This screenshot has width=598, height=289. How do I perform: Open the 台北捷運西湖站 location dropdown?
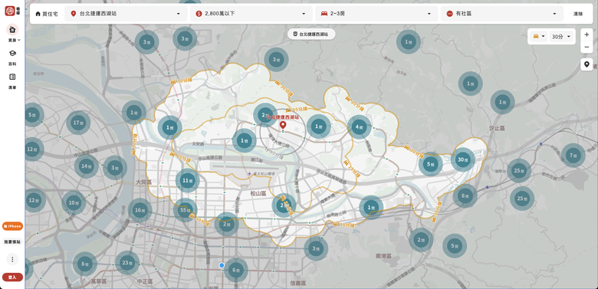click(126, 14)
